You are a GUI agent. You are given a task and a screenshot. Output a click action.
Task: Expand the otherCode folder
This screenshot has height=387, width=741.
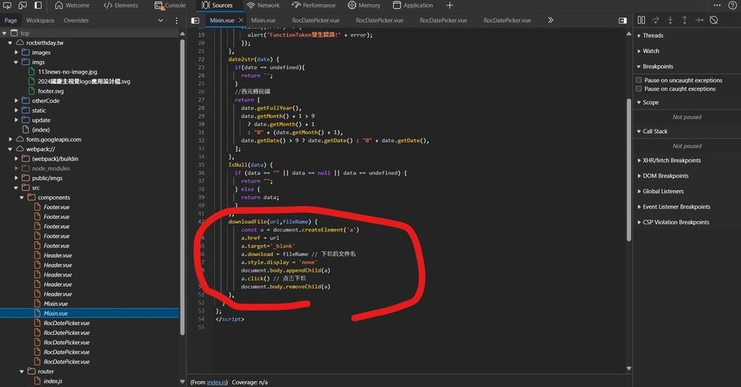pos(16,101)
